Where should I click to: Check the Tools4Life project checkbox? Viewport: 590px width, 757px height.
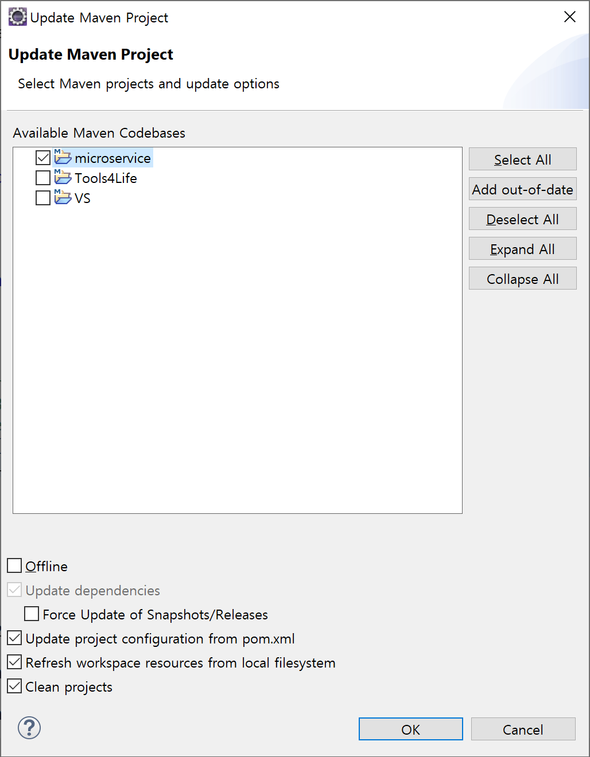tap(42, 178)
